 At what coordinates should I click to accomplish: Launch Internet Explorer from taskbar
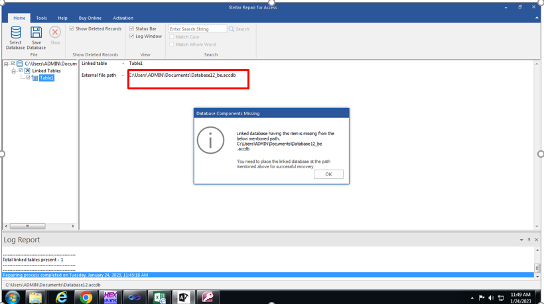point(62,297)
